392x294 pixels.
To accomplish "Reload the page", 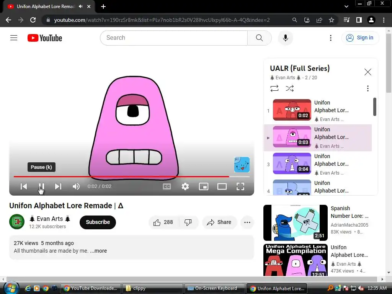I will (x=33, y=20).
